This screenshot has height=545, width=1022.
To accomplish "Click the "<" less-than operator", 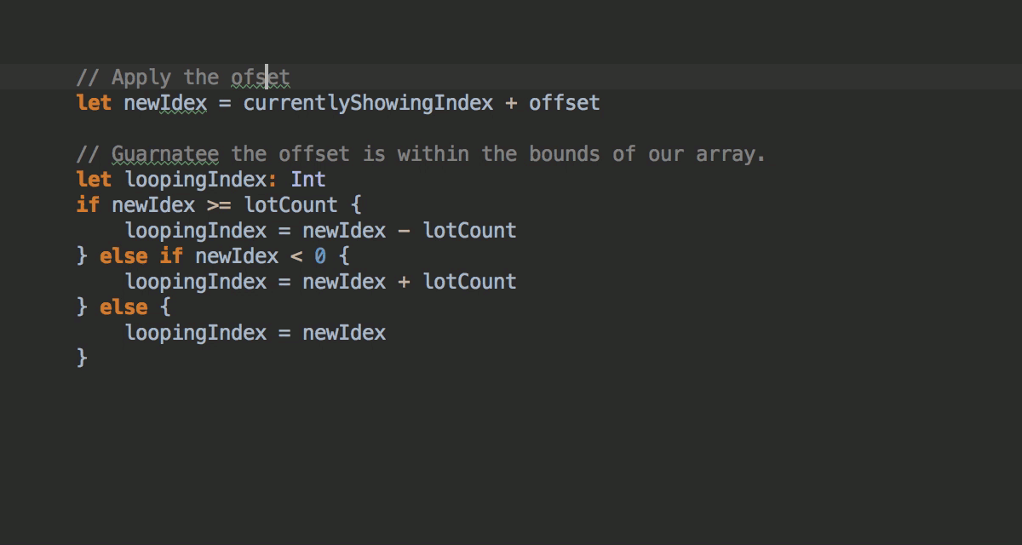I will pos(296,256).
